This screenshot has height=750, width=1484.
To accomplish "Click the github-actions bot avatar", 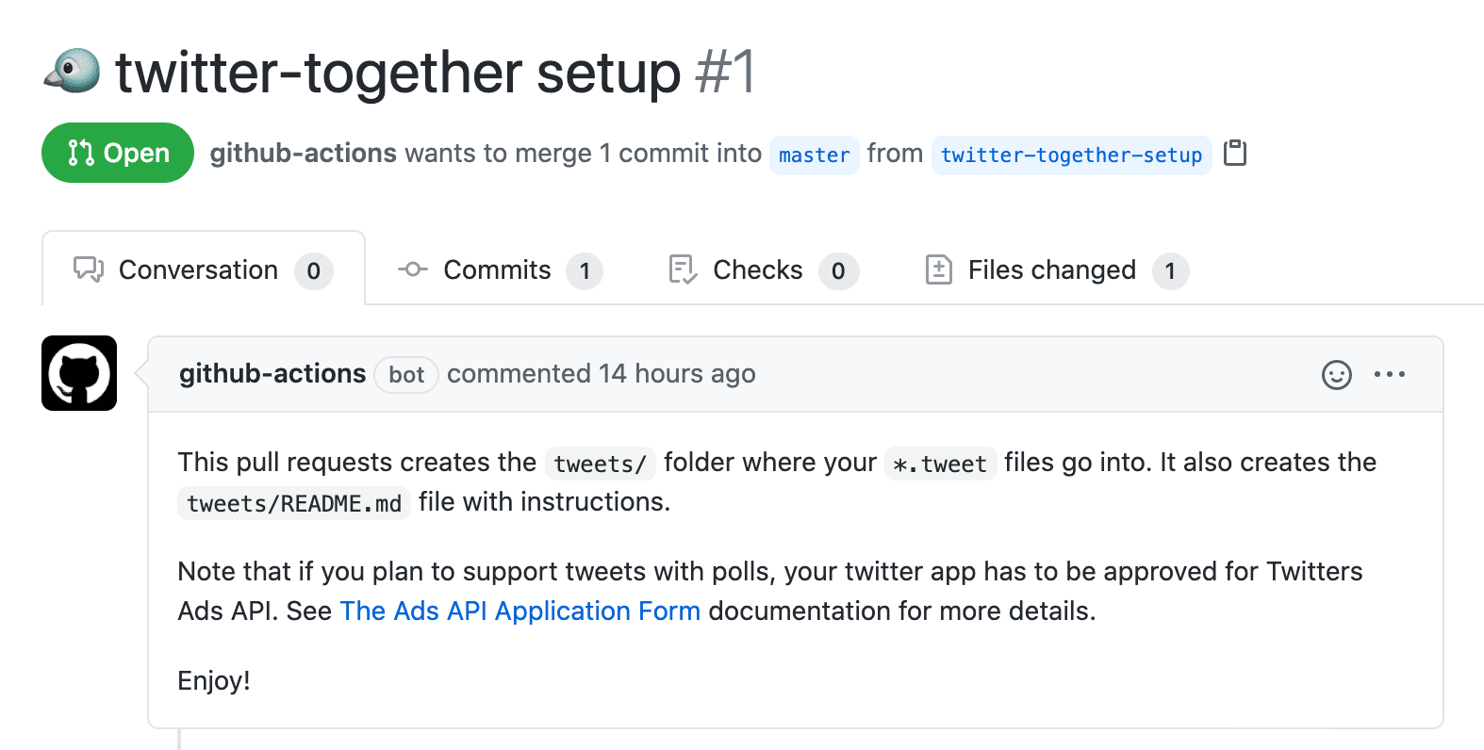I will [x=78, y=373].
